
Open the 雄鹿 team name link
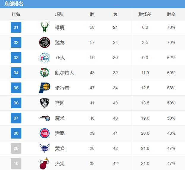(60, 27)
